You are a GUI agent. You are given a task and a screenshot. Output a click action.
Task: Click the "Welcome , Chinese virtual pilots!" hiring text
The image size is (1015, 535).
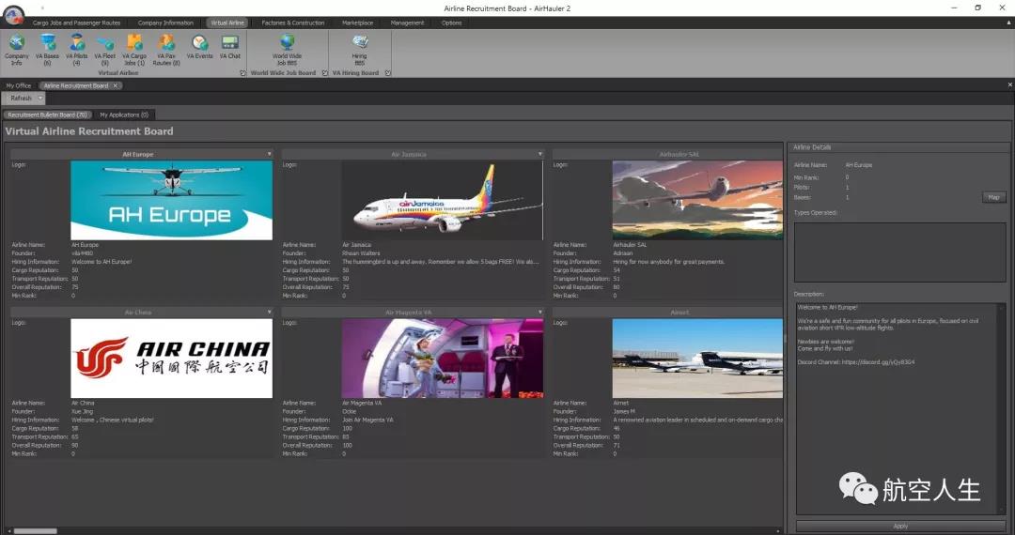point(112,420)
